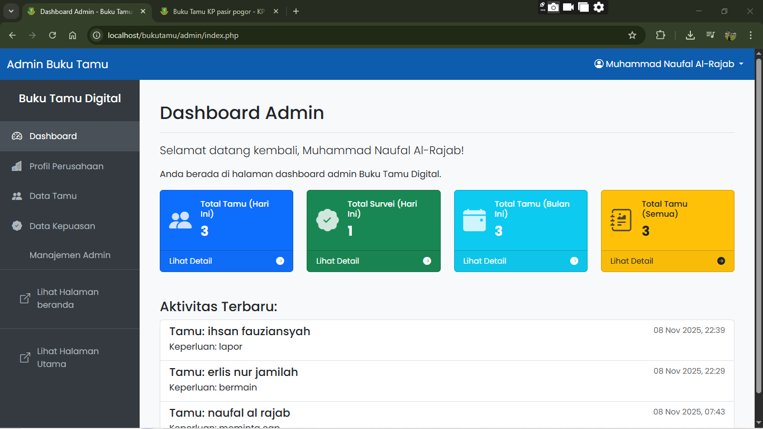Viewport: 763px width, 429px height.
Task: Click the browser address bar URL
Action: tap(173, 35)
